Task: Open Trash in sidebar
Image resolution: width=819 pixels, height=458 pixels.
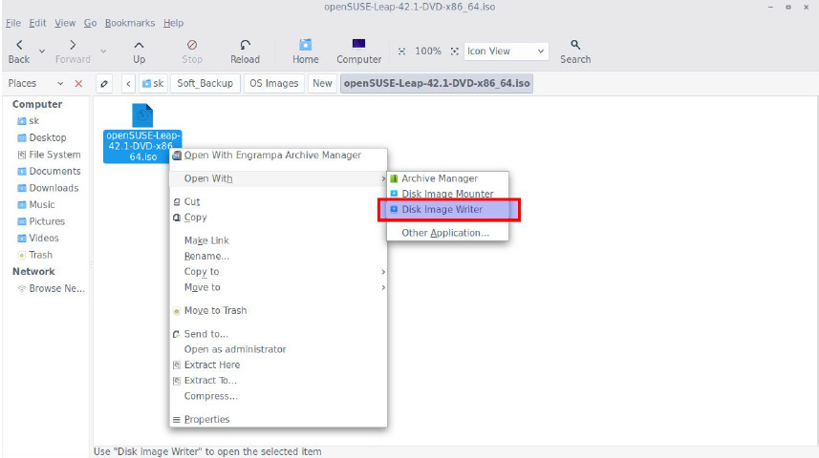Action: pos(35,255)
